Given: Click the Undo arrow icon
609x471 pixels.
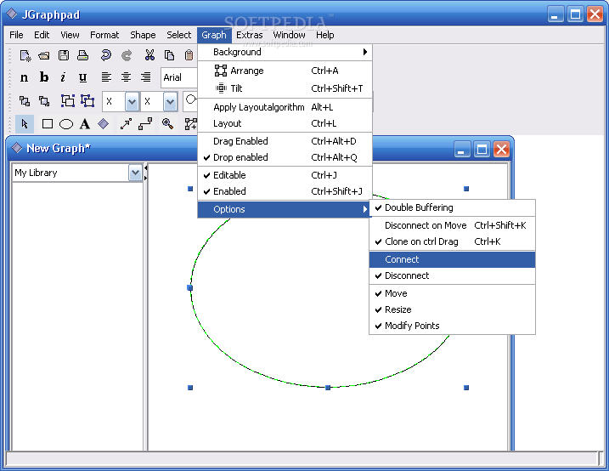Looking at the screenshot, I should pos(105,55).
